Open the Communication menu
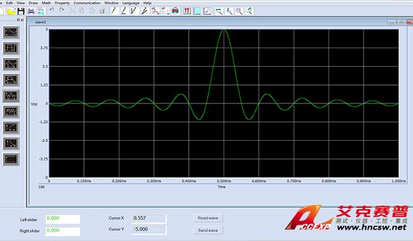 coord(87,3)
